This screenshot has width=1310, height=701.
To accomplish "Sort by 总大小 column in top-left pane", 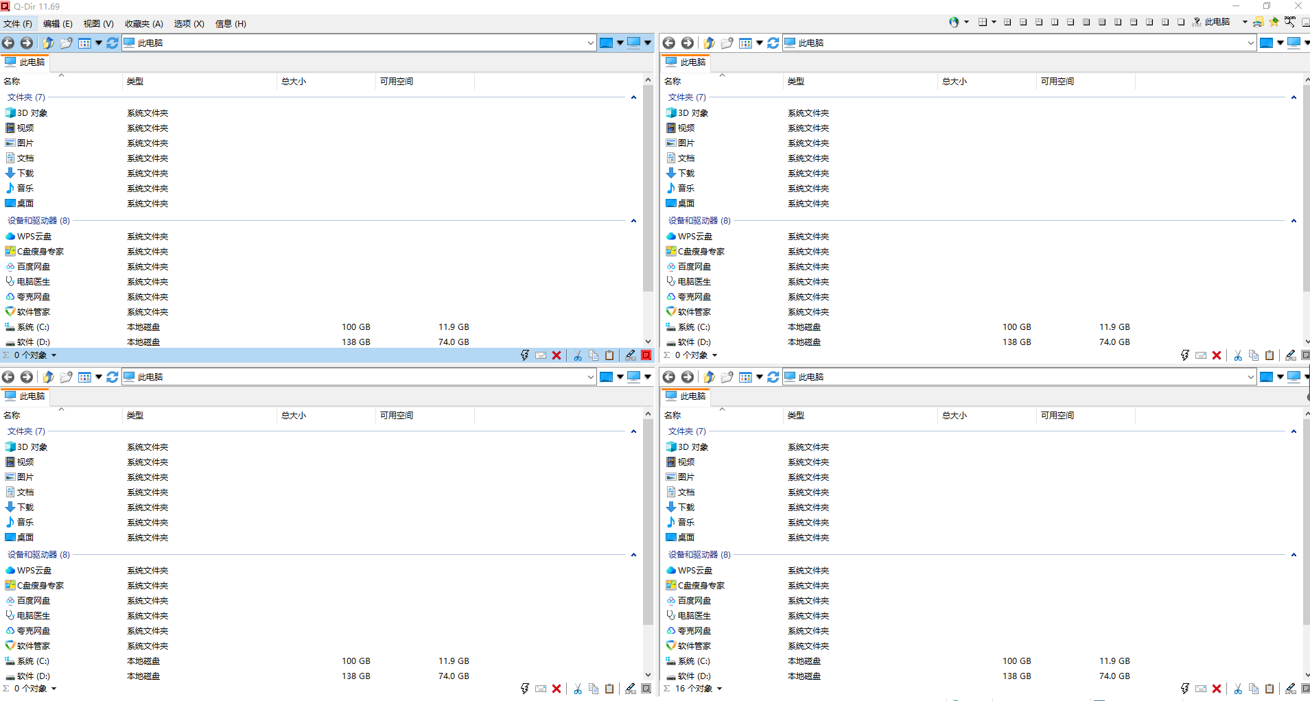I will (294, 82).
